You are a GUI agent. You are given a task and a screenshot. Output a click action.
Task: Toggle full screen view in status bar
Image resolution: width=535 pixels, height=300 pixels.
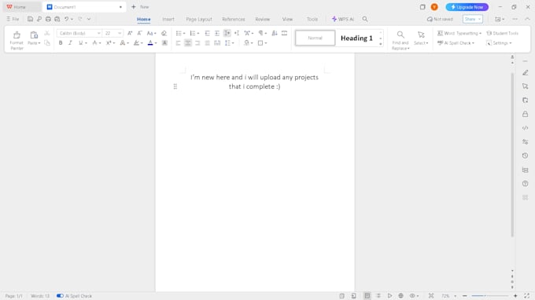[x=527, y=296]
